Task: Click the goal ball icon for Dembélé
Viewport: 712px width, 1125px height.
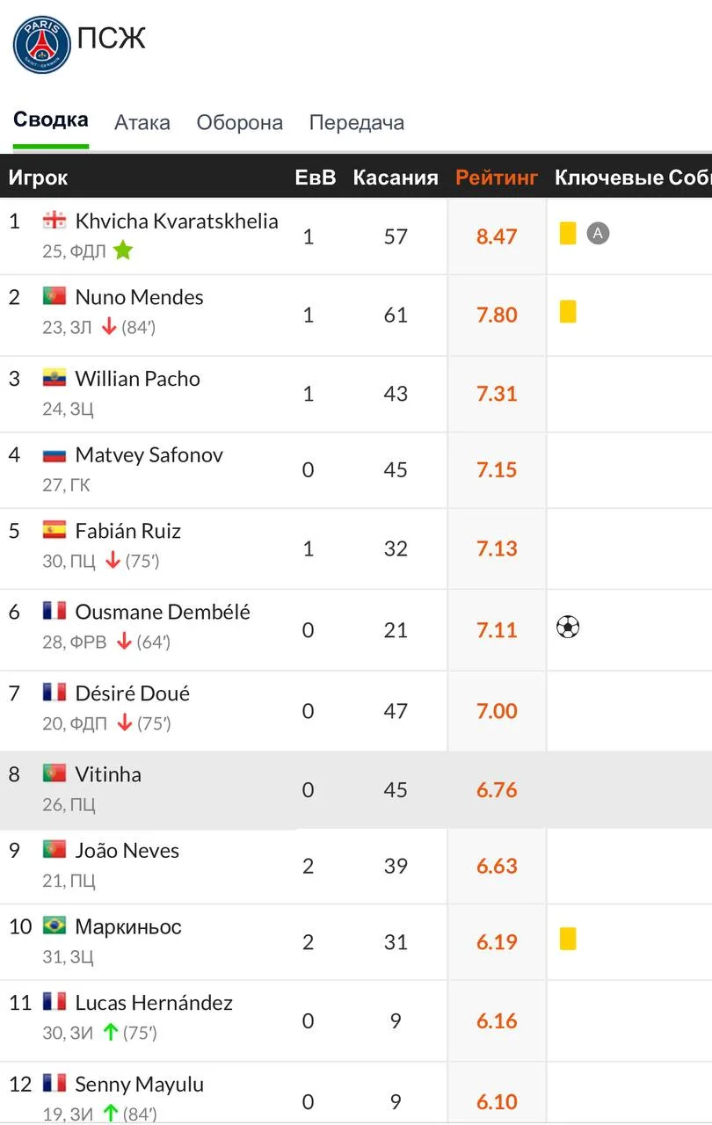Action: [x=568, y=628]
